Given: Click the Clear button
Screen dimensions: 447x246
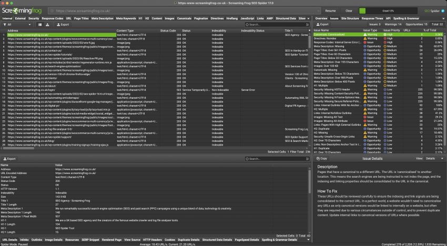Looking at the screenshot, I should click(349, 11).
